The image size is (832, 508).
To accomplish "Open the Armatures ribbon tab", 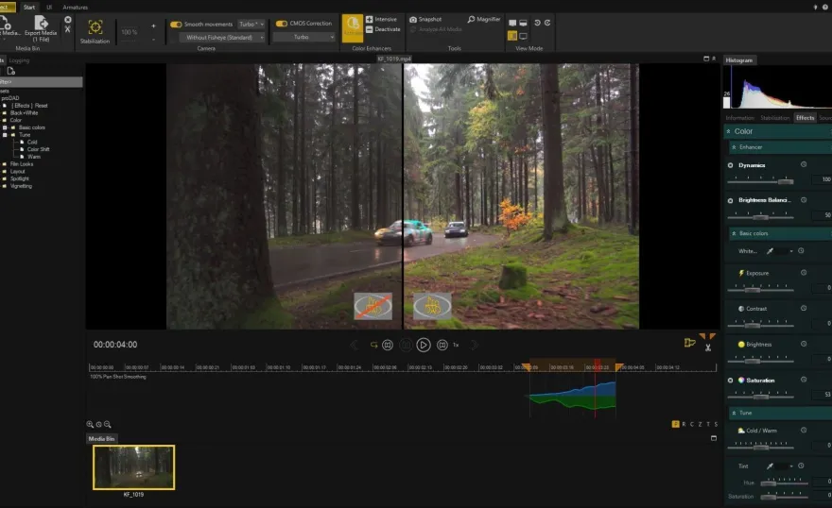I will click(76, 8).
